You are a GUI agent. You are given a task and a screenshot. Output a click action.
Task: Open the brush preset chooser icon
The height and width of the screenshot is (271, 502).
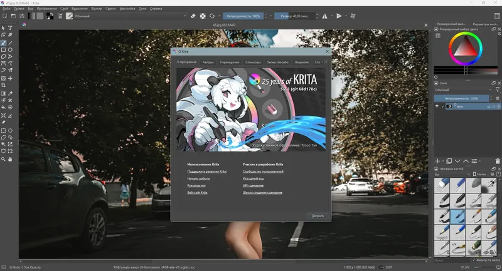tap(69, 16)
